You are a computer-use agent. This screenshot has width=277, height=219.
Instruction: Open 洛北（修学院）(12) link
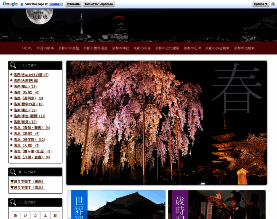[29, 140]
